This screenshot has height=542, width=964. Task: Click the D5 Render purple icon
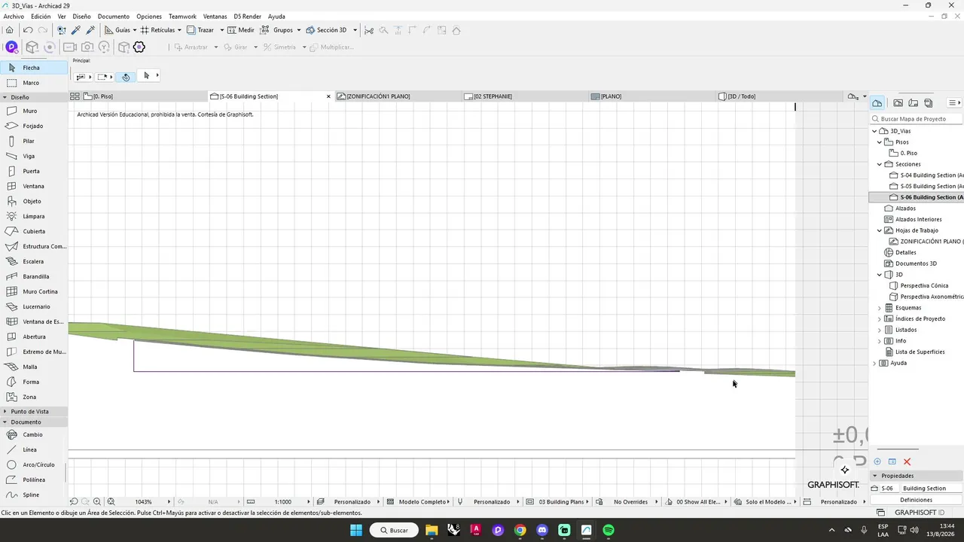(11, 47)
